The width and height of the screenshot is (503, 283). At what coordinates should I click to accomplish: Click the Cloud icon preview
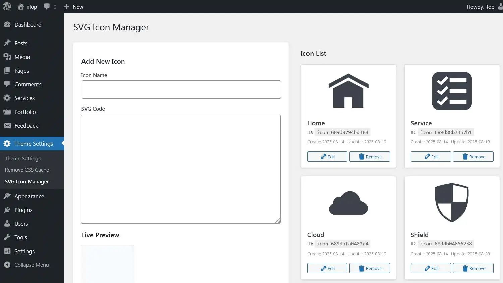pos(348,203)
